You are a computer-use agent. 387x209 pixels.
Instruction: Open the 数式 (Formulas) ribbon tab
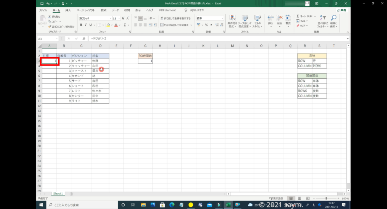[103, 10]
